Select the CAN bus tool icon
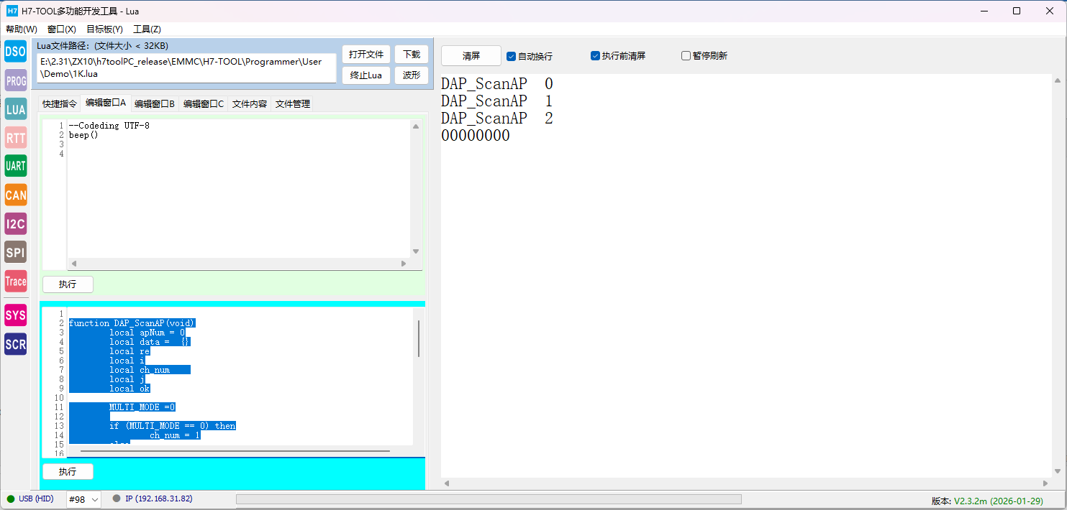The width and height of the screenshot is (1067, 510). point(15,195)
